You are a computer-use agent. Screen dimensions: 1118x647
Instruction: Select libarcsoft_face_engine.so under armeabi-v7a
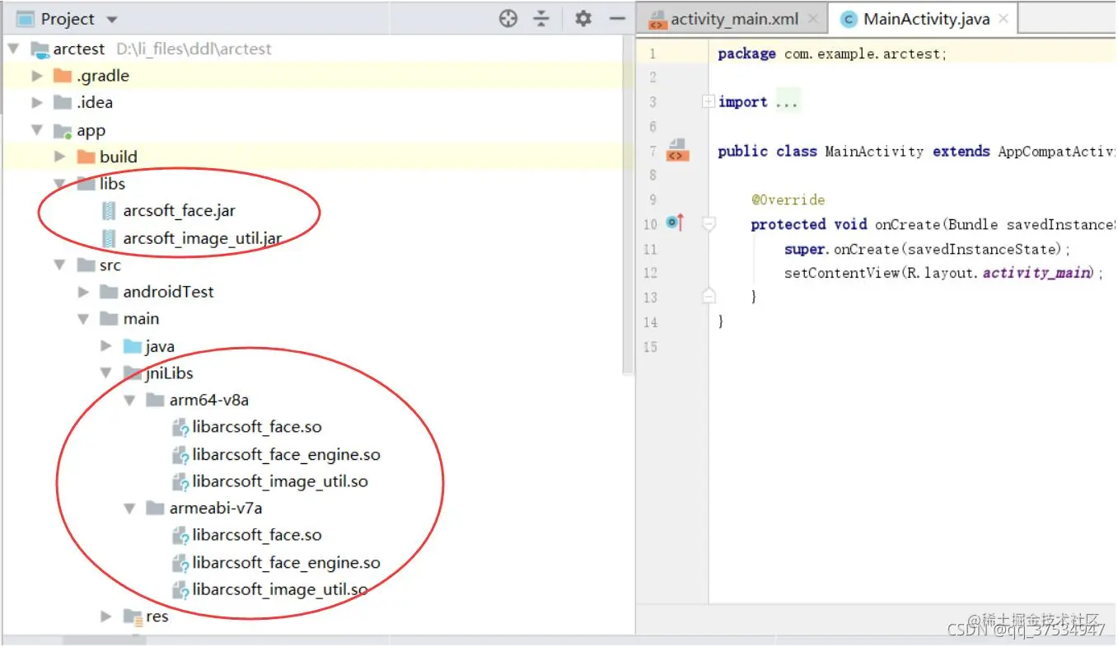287,563
